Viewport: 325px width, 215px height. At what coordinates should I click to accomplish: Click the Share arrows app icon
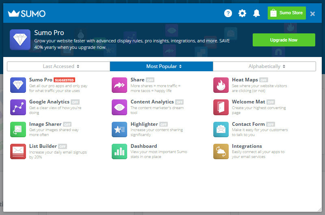(119, 85)
